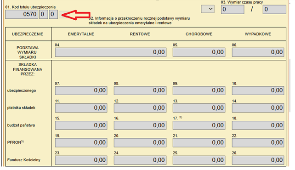Select field 13 płatnika składek chorobowe

click(x=199, y=108)
